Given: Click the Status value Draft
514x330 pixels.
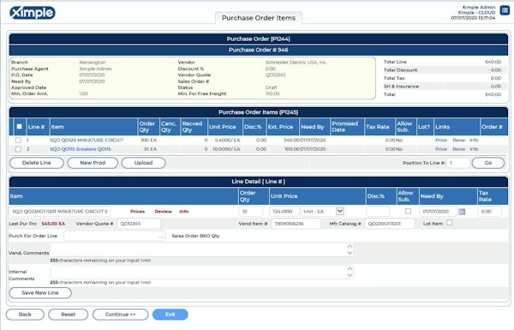Looking at the screenshot, I should (x=271, y=87).
